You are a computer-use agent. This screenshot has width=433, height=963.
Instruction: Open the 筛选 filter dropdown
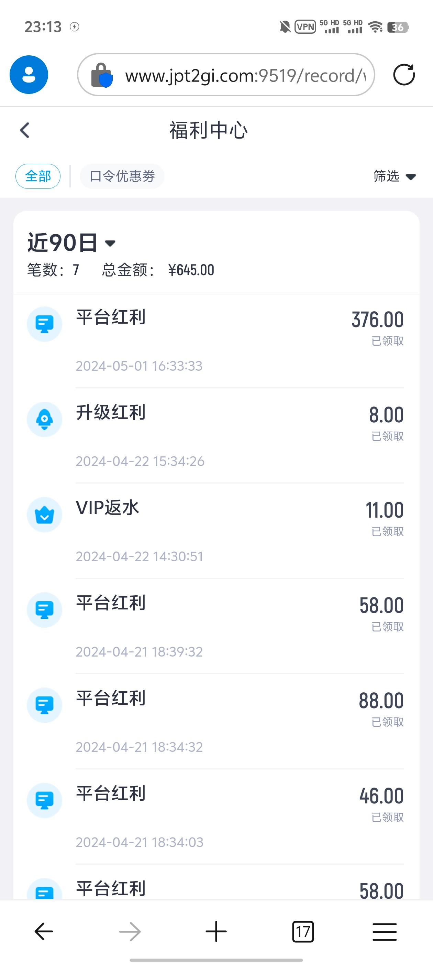[x=394, y=176]
